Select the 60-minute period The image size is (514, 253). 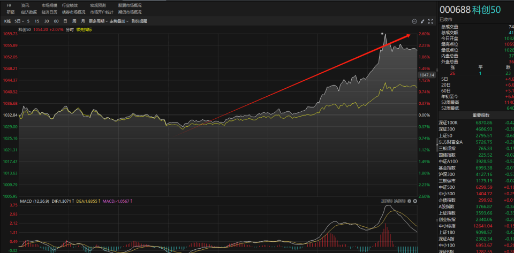(56, 21)
